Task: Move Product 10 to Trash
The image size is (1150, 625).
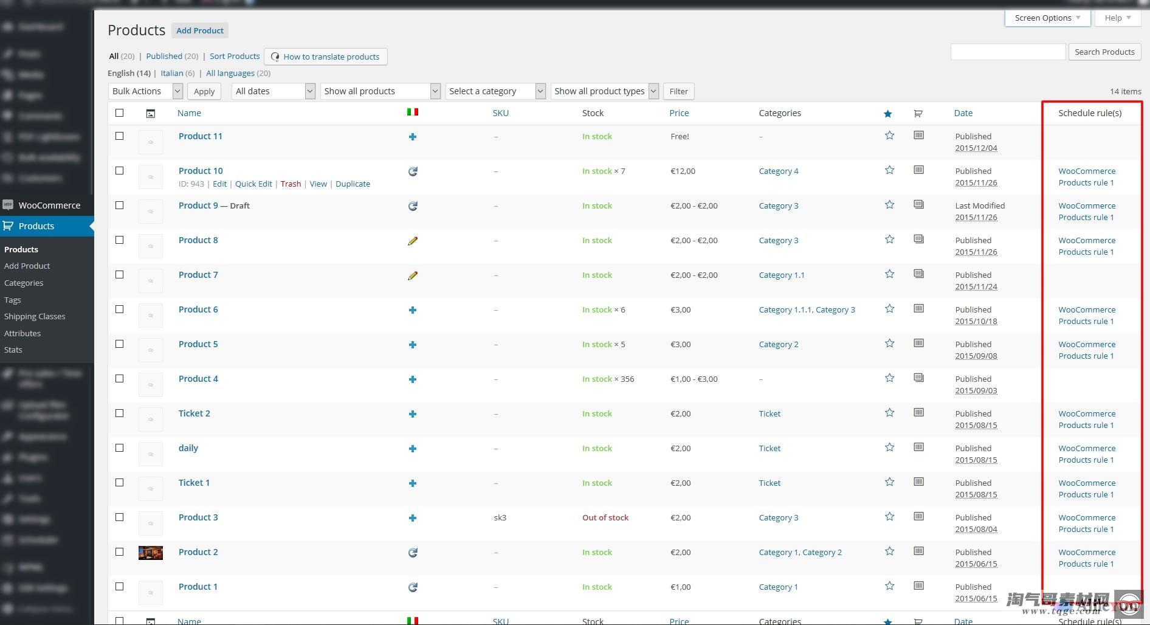Action: (x=291, y=184)
